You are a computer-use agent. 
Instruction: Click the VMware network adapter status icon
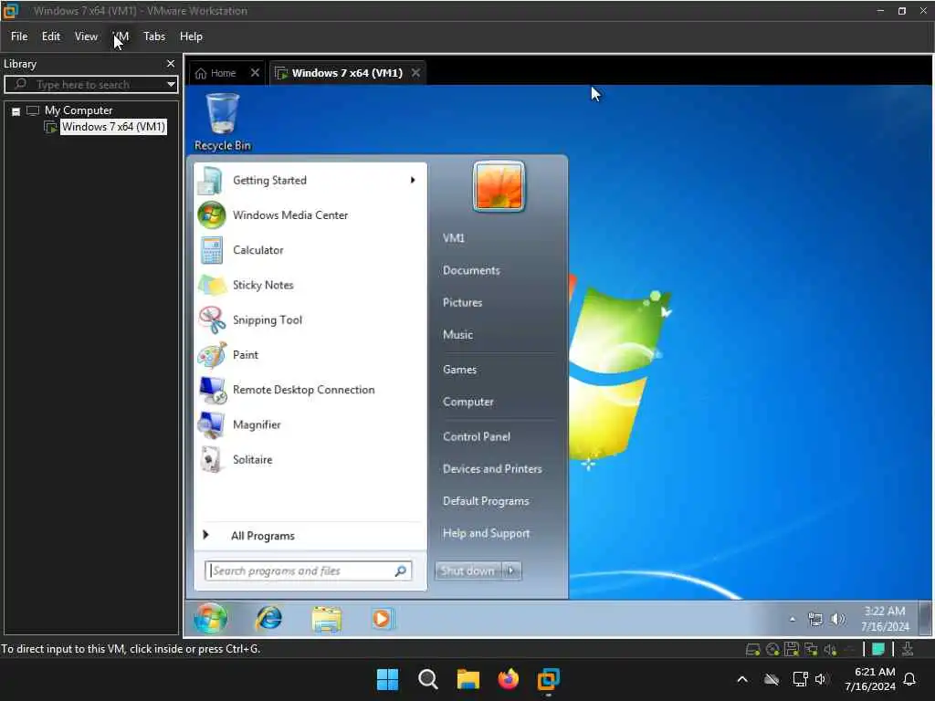click(x=811, y=649)
